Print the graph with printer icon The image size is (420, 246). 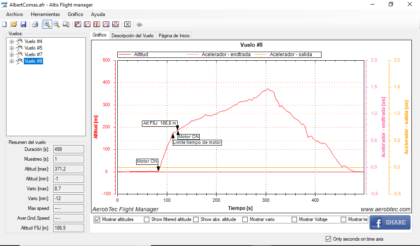click(x=35, y=25)
